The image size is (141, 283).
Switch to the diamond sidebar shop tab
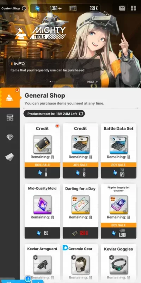click(x=10, y=137)
